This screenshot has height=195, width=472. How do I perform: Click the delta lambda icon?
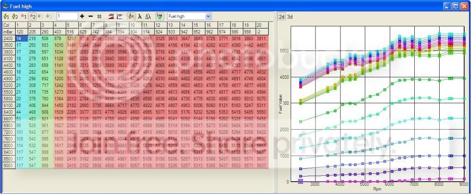148,16
